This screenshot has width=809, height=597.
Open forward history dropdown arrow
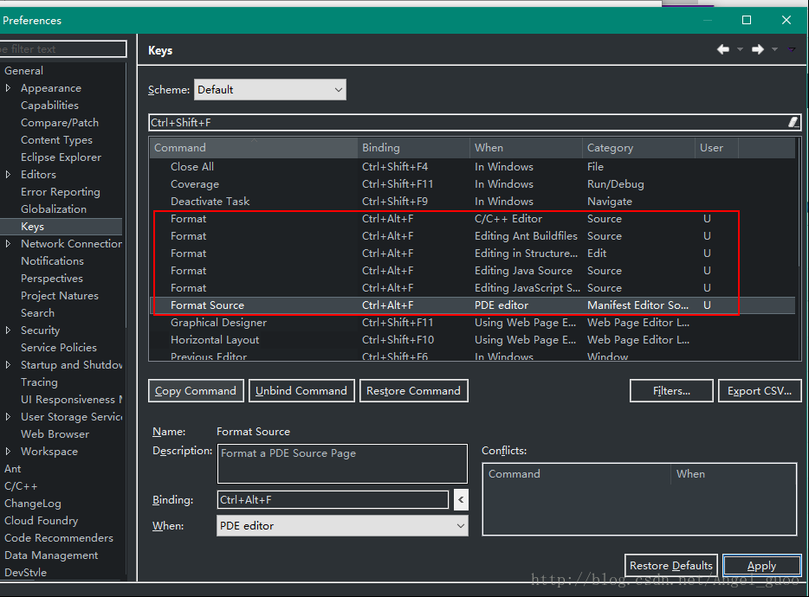pos(774,49)
